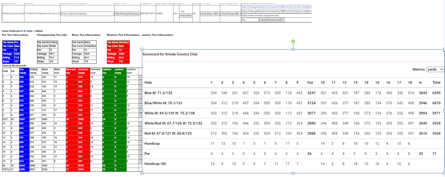The image size is (445, 177).
Task: Click the Blue M: 71.2/133 row label
Action: click(159, 93)
